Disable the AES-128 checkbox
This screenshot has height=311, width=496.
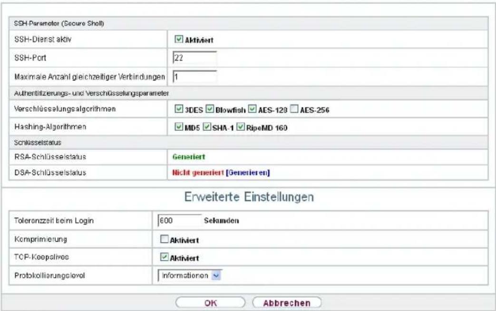coord(252,109)
